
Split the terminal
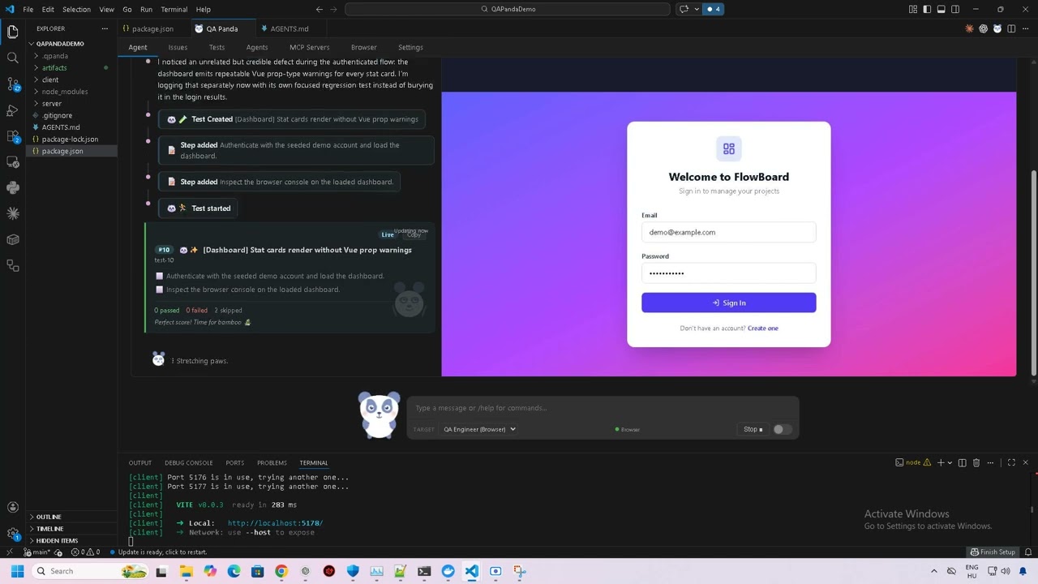963,462
